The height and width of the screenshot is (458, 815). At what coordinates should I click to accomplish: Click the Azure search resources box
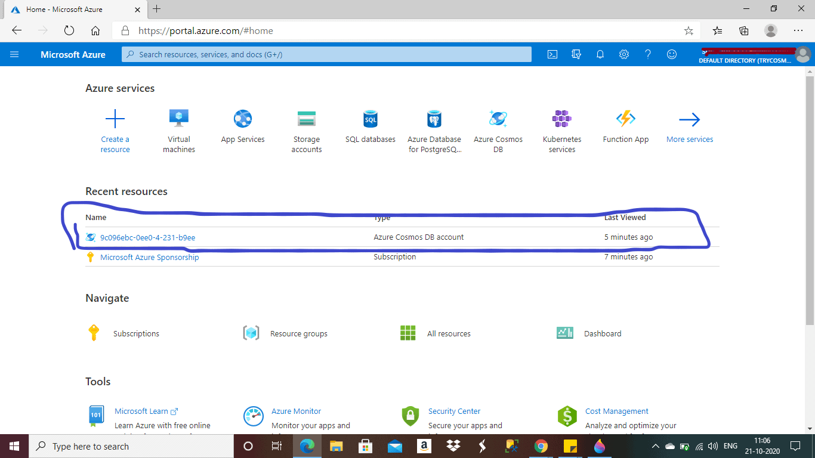pos(326,54)
